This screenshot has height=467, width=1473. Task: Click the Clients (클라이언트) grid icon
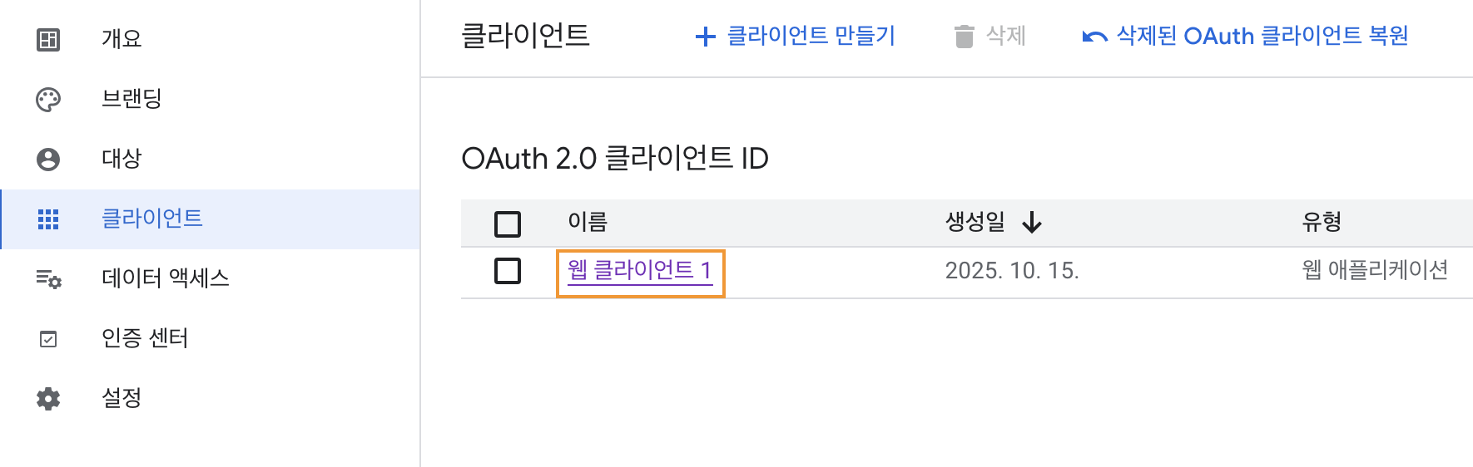pos(48,219)
